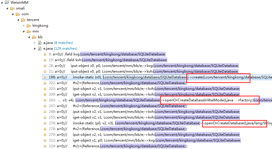The height and width of the screenshot is (149, 272).
Task: Expand the kingkong folder arrow
Action: click(x=24, y=26)
